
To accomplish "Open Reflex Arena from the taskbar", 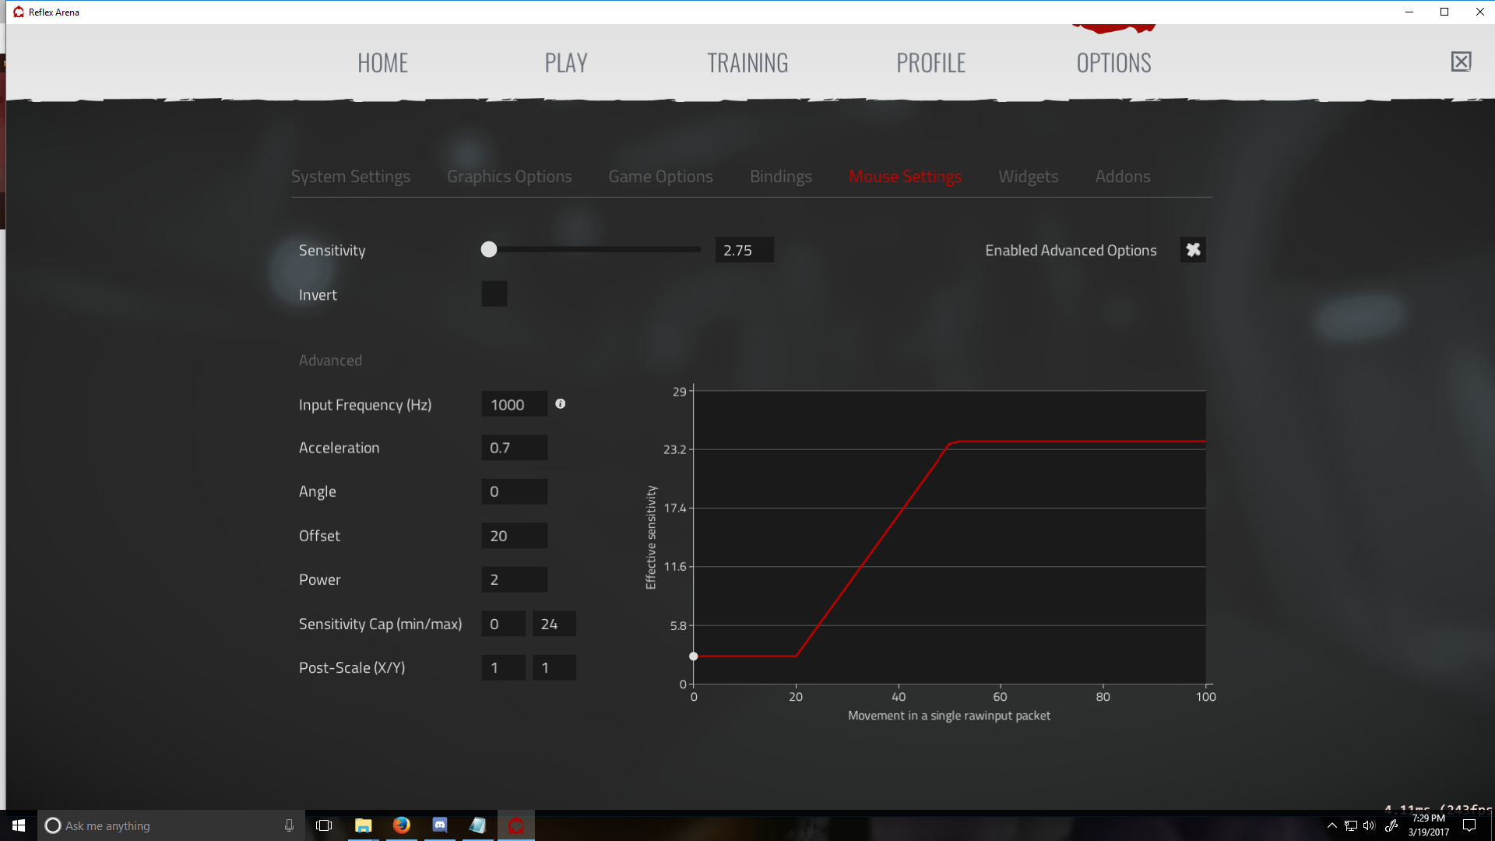I will 515,825.
